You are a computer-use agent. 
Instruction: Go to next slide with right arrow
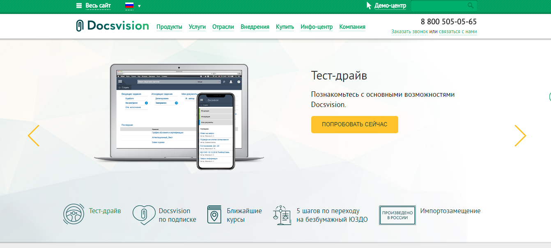click(x=520, y=136)
